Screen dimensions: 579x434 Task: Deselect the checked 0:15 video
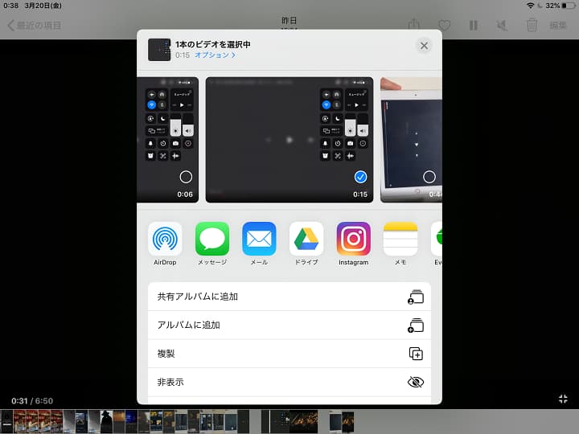click(360, 177)
